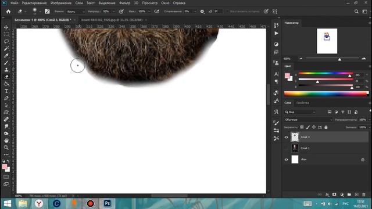Screen dimensions: 372x209
Task: Toggle the layer filter on/off switch
Action: (370, 111)
